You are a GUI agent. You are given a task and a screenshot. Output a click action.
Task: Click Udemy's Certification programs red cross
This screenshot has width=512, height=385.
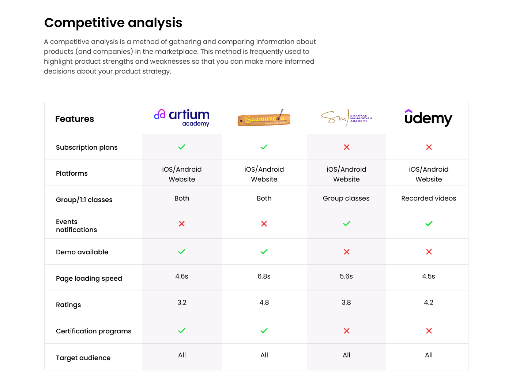tap(429, 331)
